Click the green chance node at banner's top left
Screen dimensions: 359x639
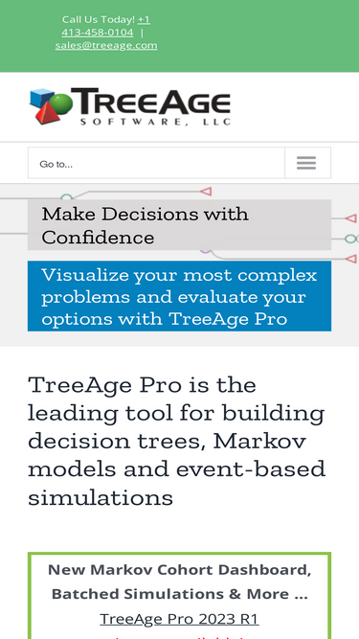(66, 197)
